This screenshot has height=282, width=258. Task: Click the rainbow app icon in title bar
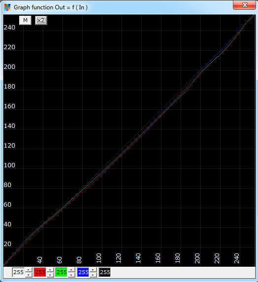[x=7, y=7]
